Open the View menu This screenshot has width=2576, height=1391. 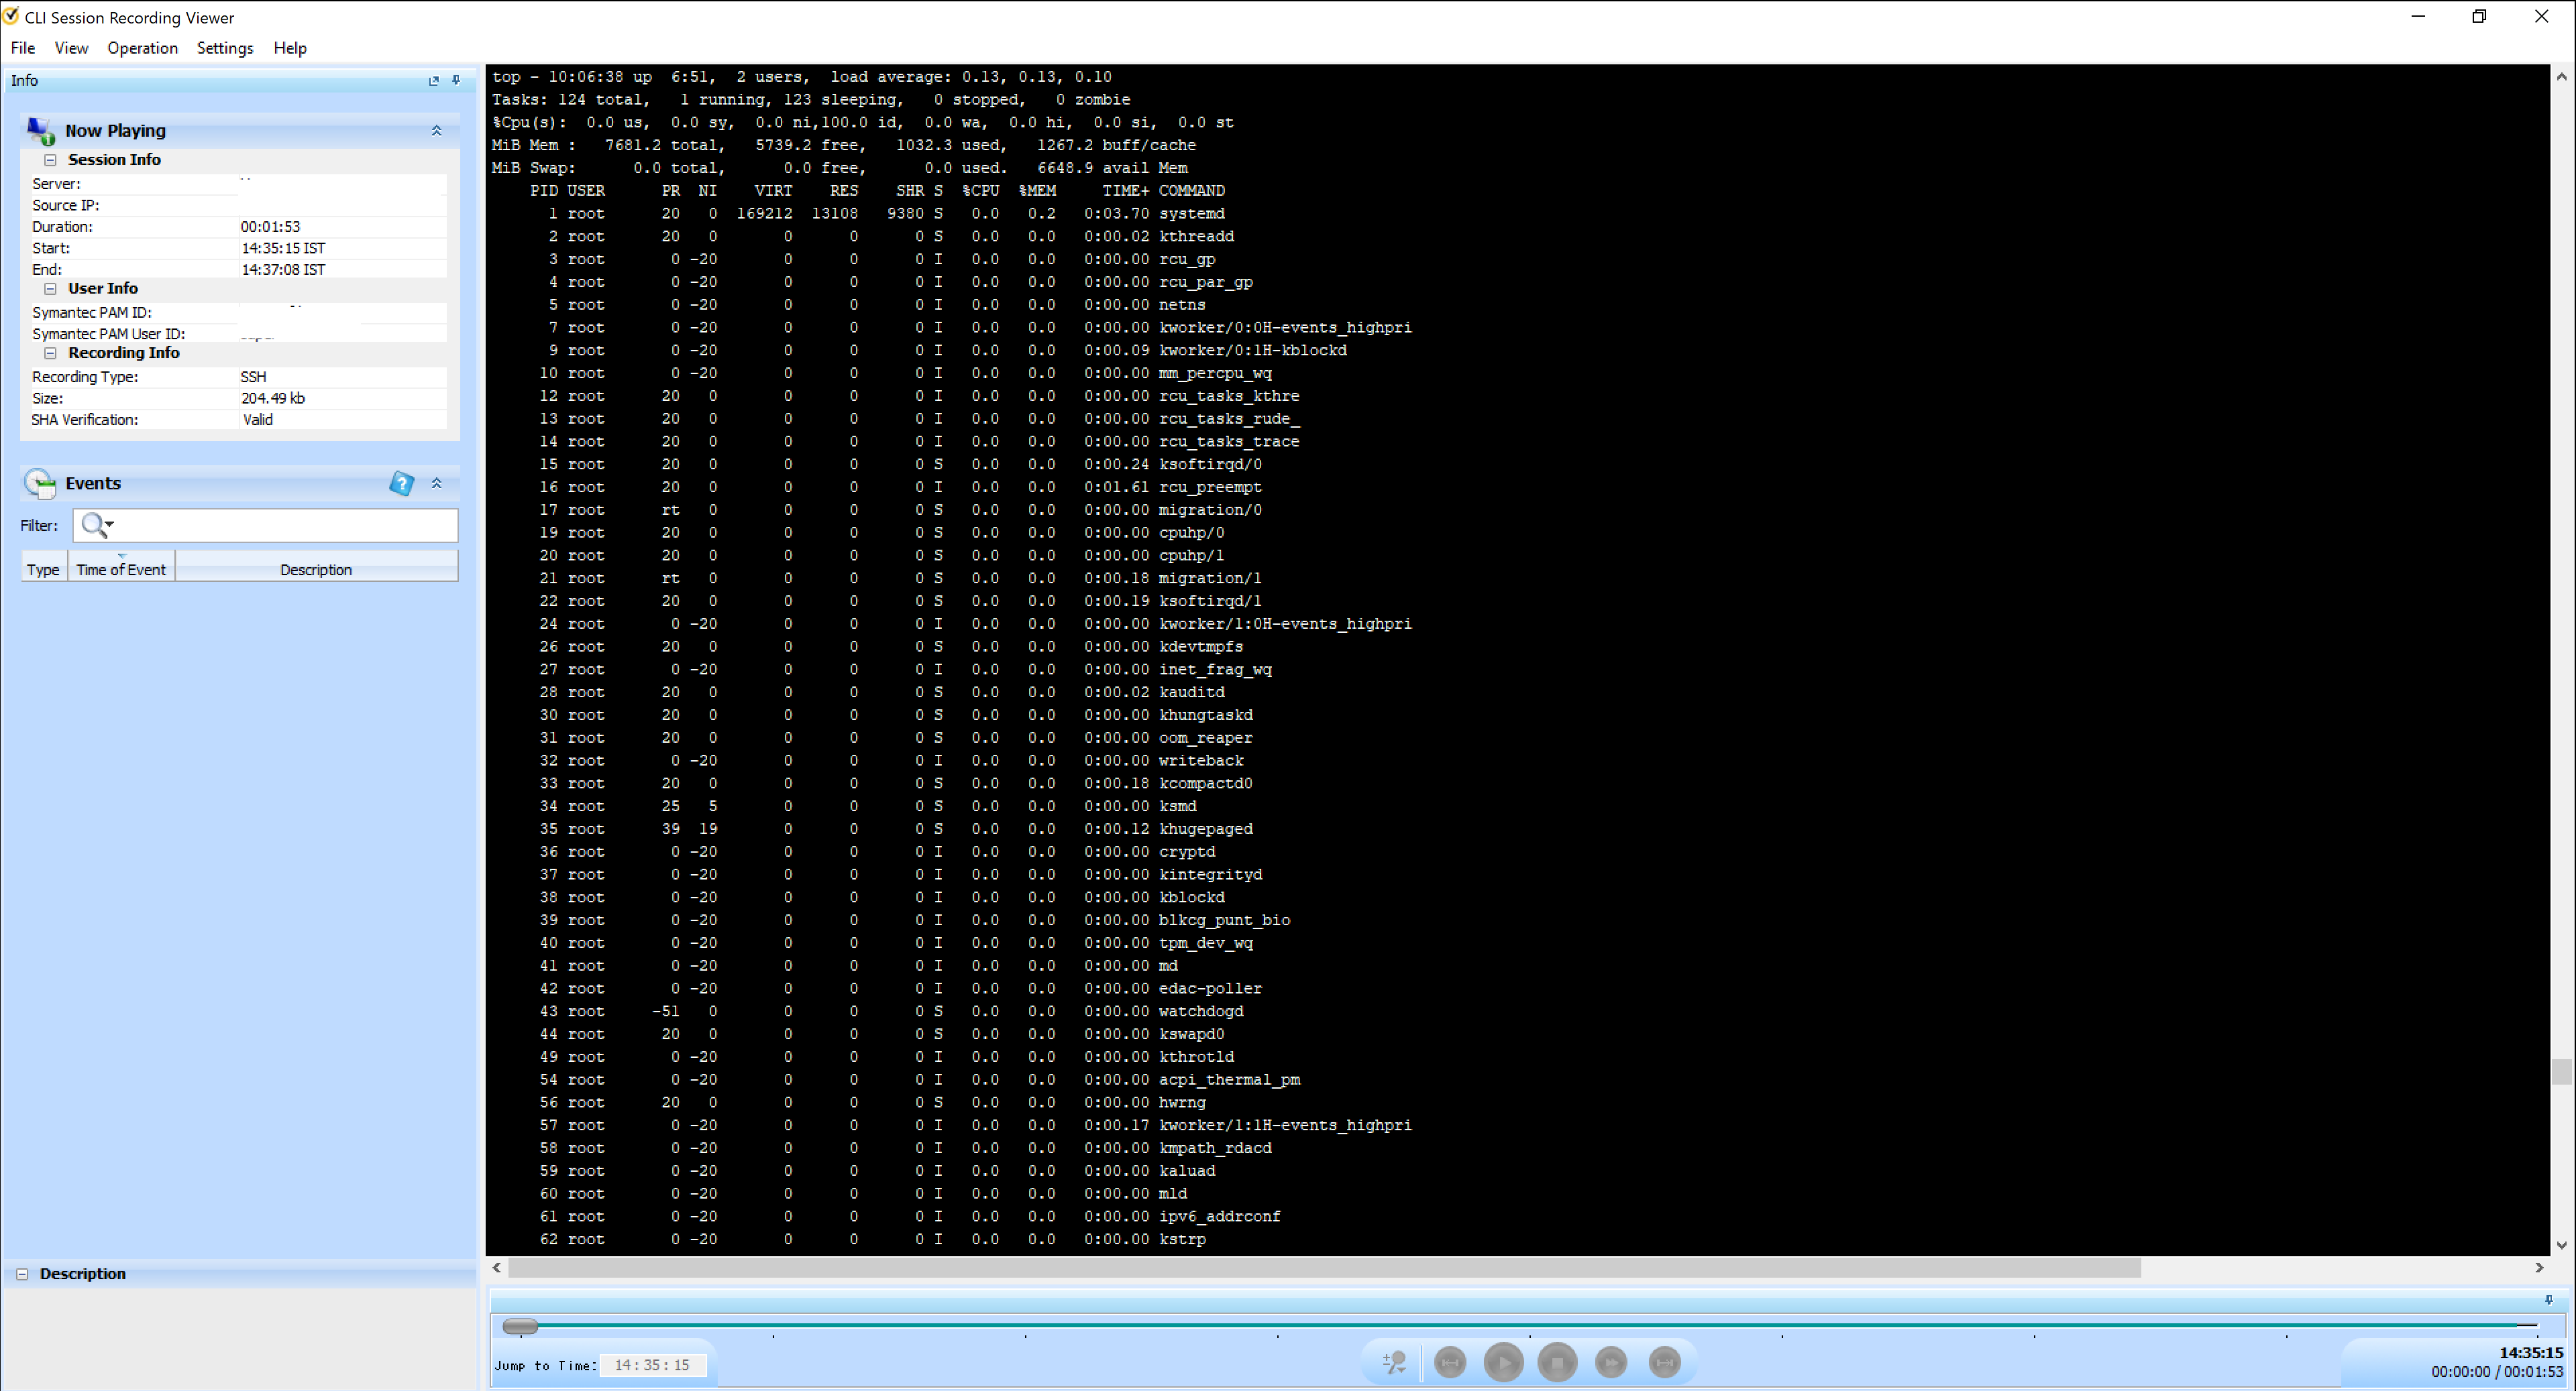click(x=71, y=48)
